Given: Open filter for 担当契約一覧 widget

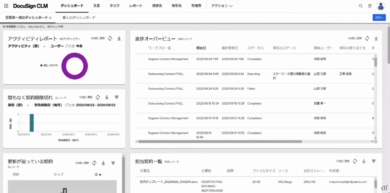Looking at the screenshot, I should [374, 161].
